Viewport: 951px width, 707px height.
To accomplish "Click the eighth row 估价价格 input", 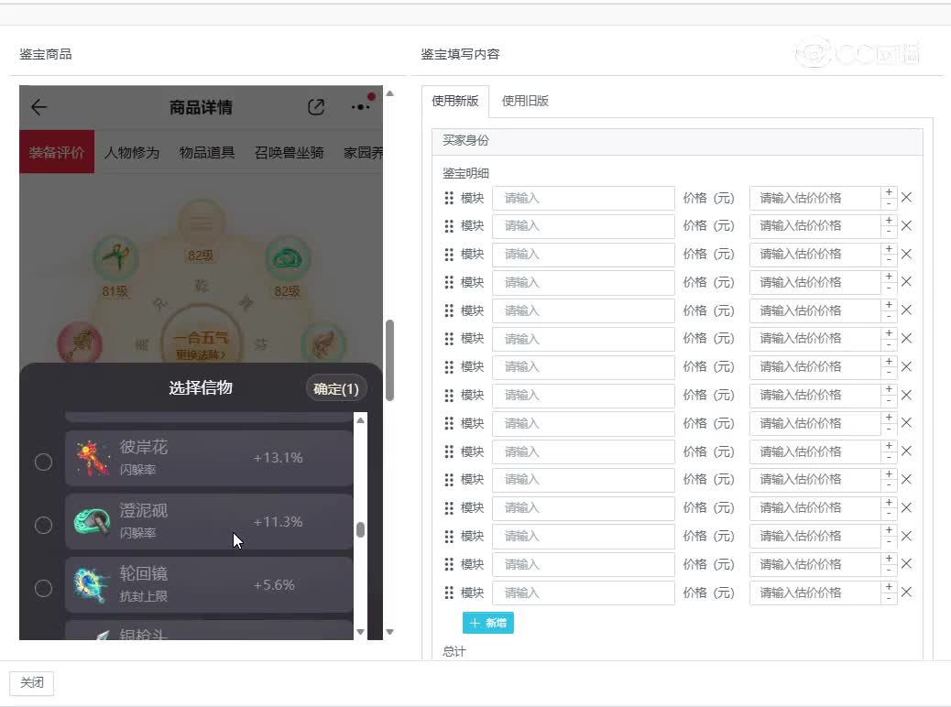I will [815, 396].
